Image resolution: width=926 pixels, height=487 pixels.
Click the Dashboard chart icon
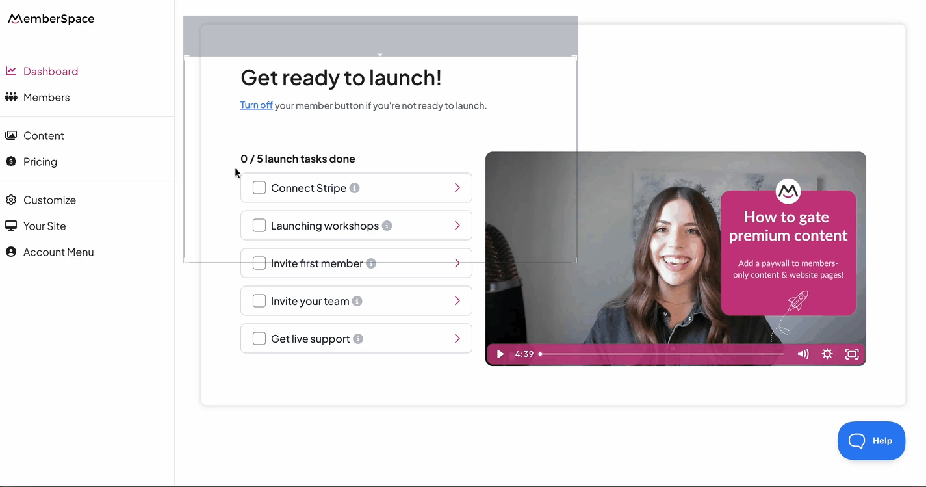[x=11, y=71]
